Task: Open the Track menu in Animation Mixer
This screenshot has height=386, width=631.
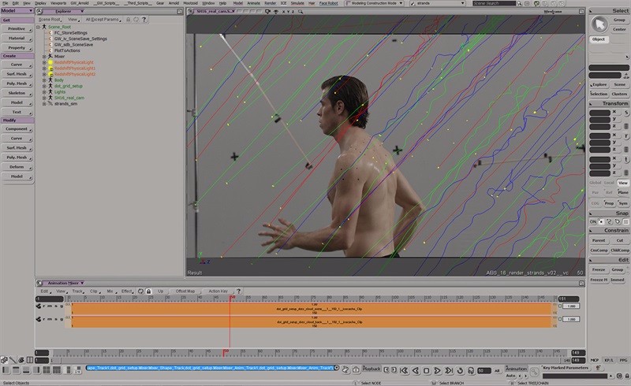Action: click(77, 291)
